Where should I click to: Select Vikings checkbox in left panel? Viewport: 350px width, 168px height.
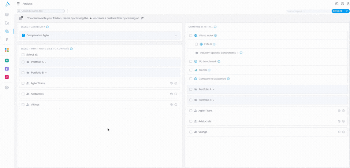pyautogui.click(x=23, y=105)
